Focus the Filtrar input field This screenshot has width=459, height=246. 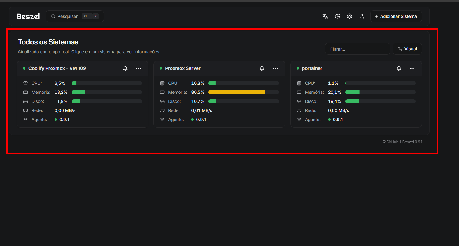tap(357, 49)
